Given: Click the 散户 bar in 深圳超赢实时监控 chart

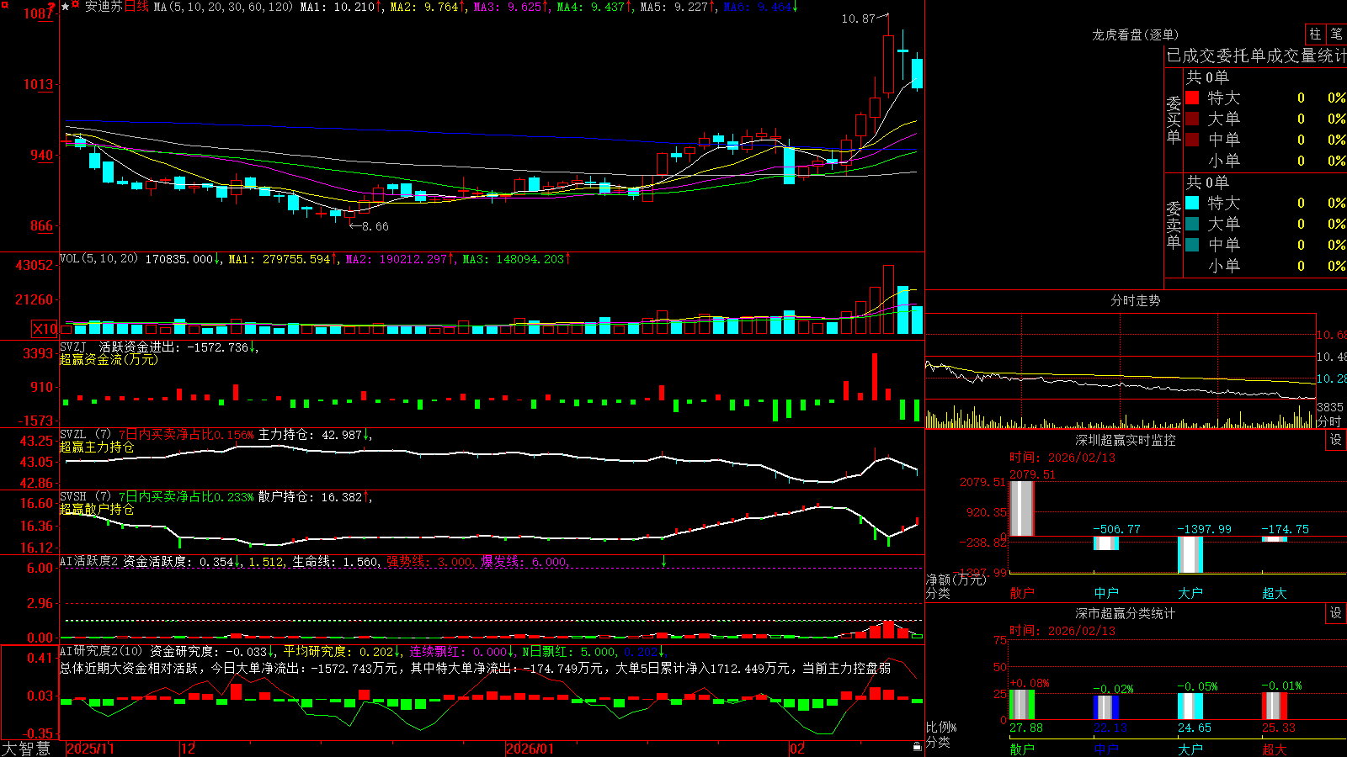Looking at the screenshot, I should (1022, 508).
